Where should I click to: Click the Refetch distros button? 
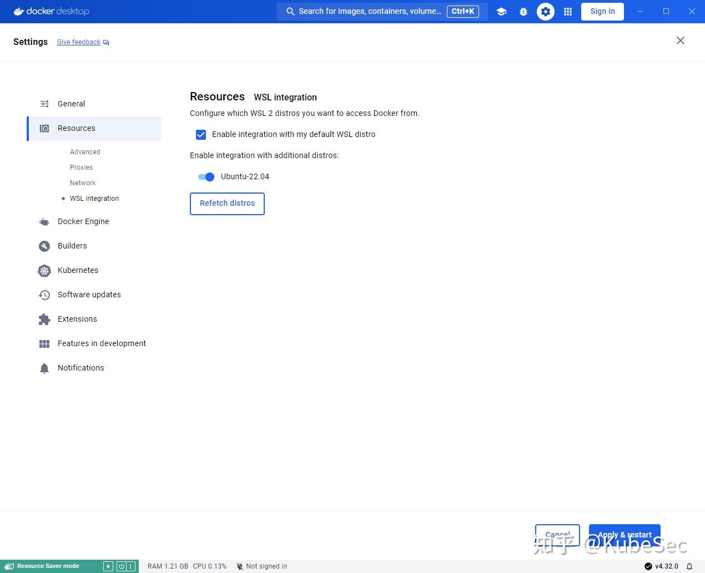click(227, 204)
